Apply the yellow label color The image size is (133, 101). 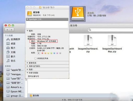pos(48,53)
